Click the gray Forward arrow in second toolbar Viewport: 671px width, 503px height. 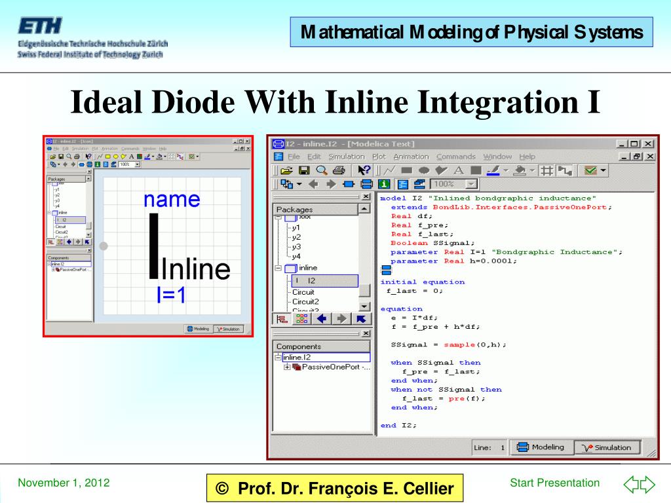pos(331,184)
